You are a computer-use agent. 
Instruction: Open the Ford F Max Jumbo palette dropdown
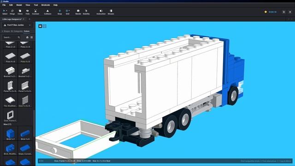point(18,25)
